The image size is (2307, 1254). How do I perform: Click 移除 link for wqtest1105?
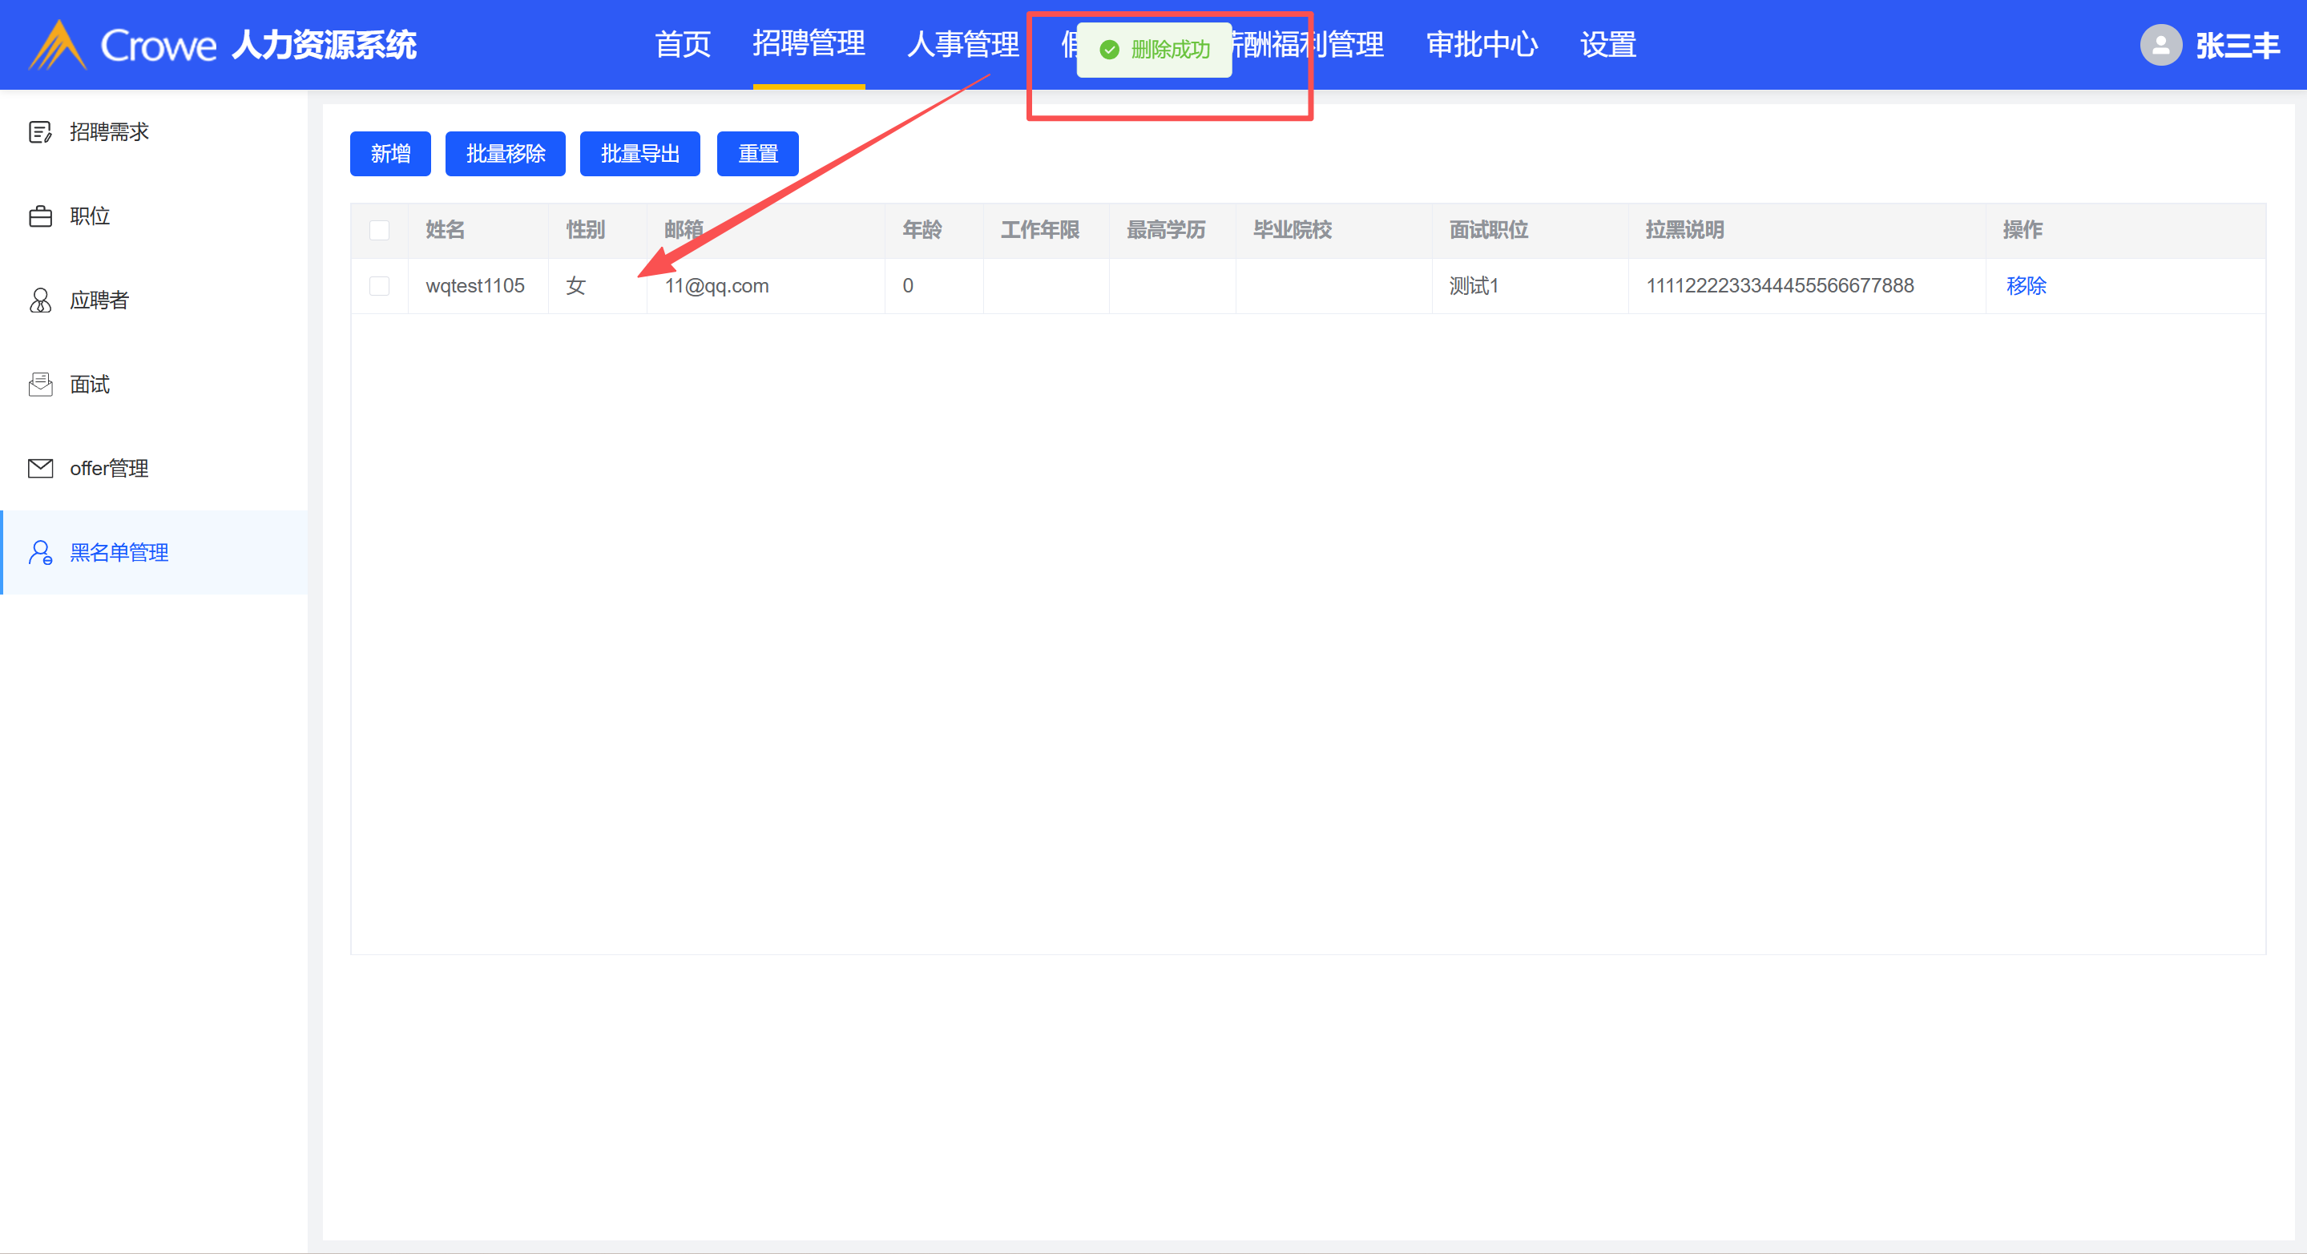pos(2026,286)
